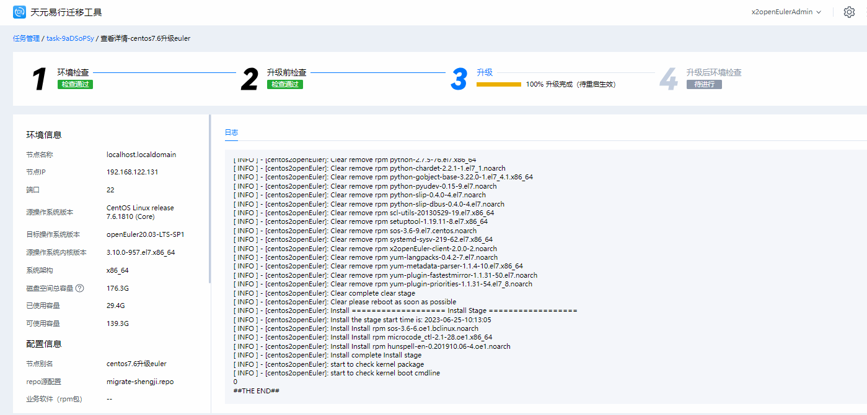Click node alias centos7.6升级euler value

(136, 364)
